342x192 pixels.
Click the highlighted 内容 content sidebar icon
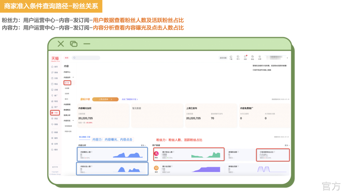pos(54,113)
